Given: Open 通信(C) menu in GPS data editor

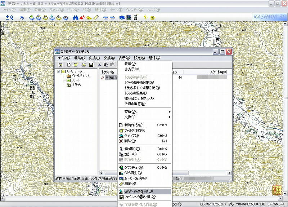Looking at the screenshot, I should pyautogui.click(x=154, y=58).
